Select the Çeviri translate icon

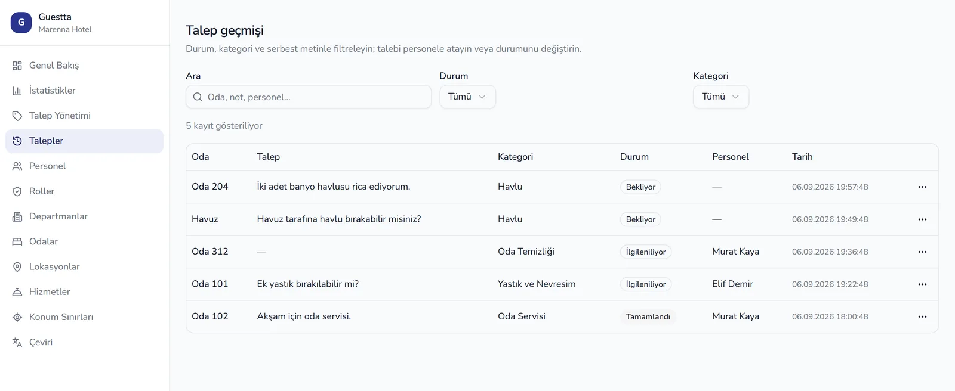tap(17, 342)
